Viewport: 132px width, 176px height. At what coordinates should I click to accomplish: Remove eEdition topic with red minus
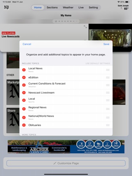(24, 77)
